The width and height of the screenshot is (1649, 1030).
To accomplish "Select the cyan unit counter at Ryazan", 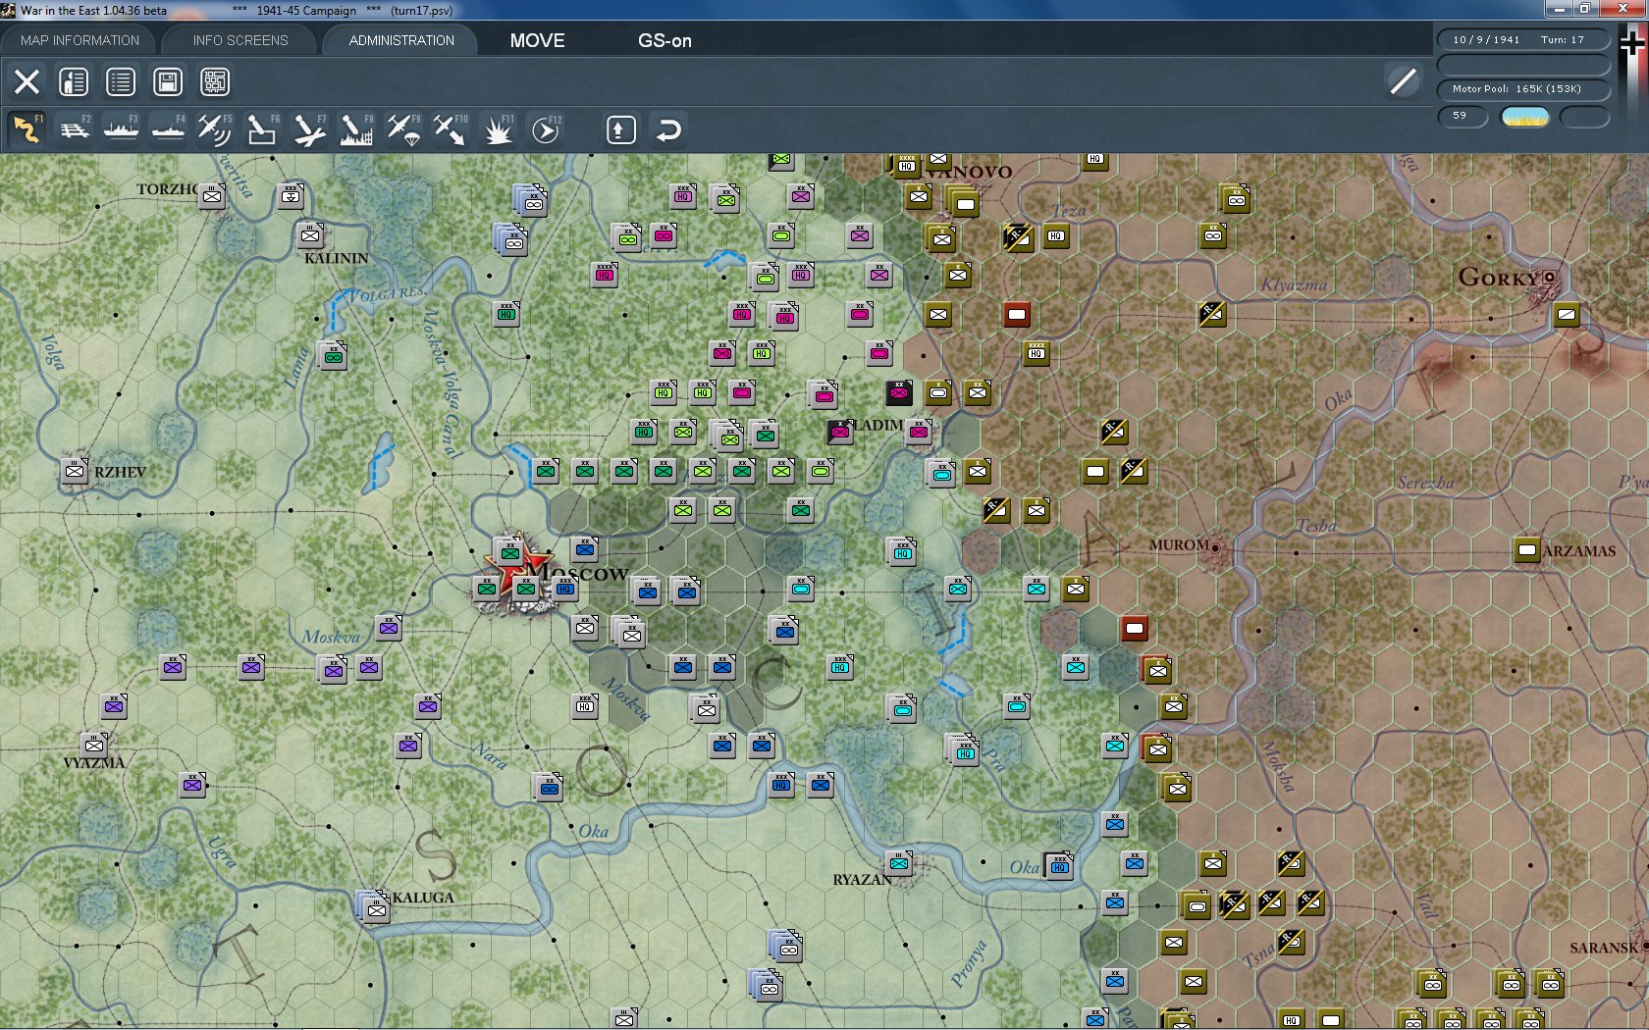I will (899, 863).
